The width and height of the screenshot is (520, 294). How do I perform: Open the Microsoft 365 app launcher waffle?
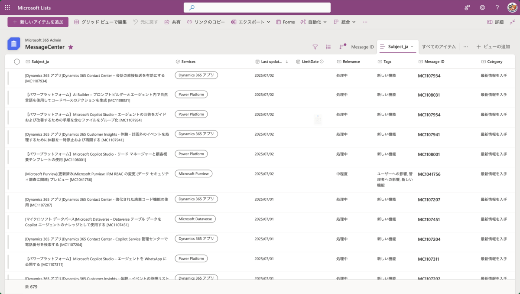pyautogui.click(x=7, y=7)
